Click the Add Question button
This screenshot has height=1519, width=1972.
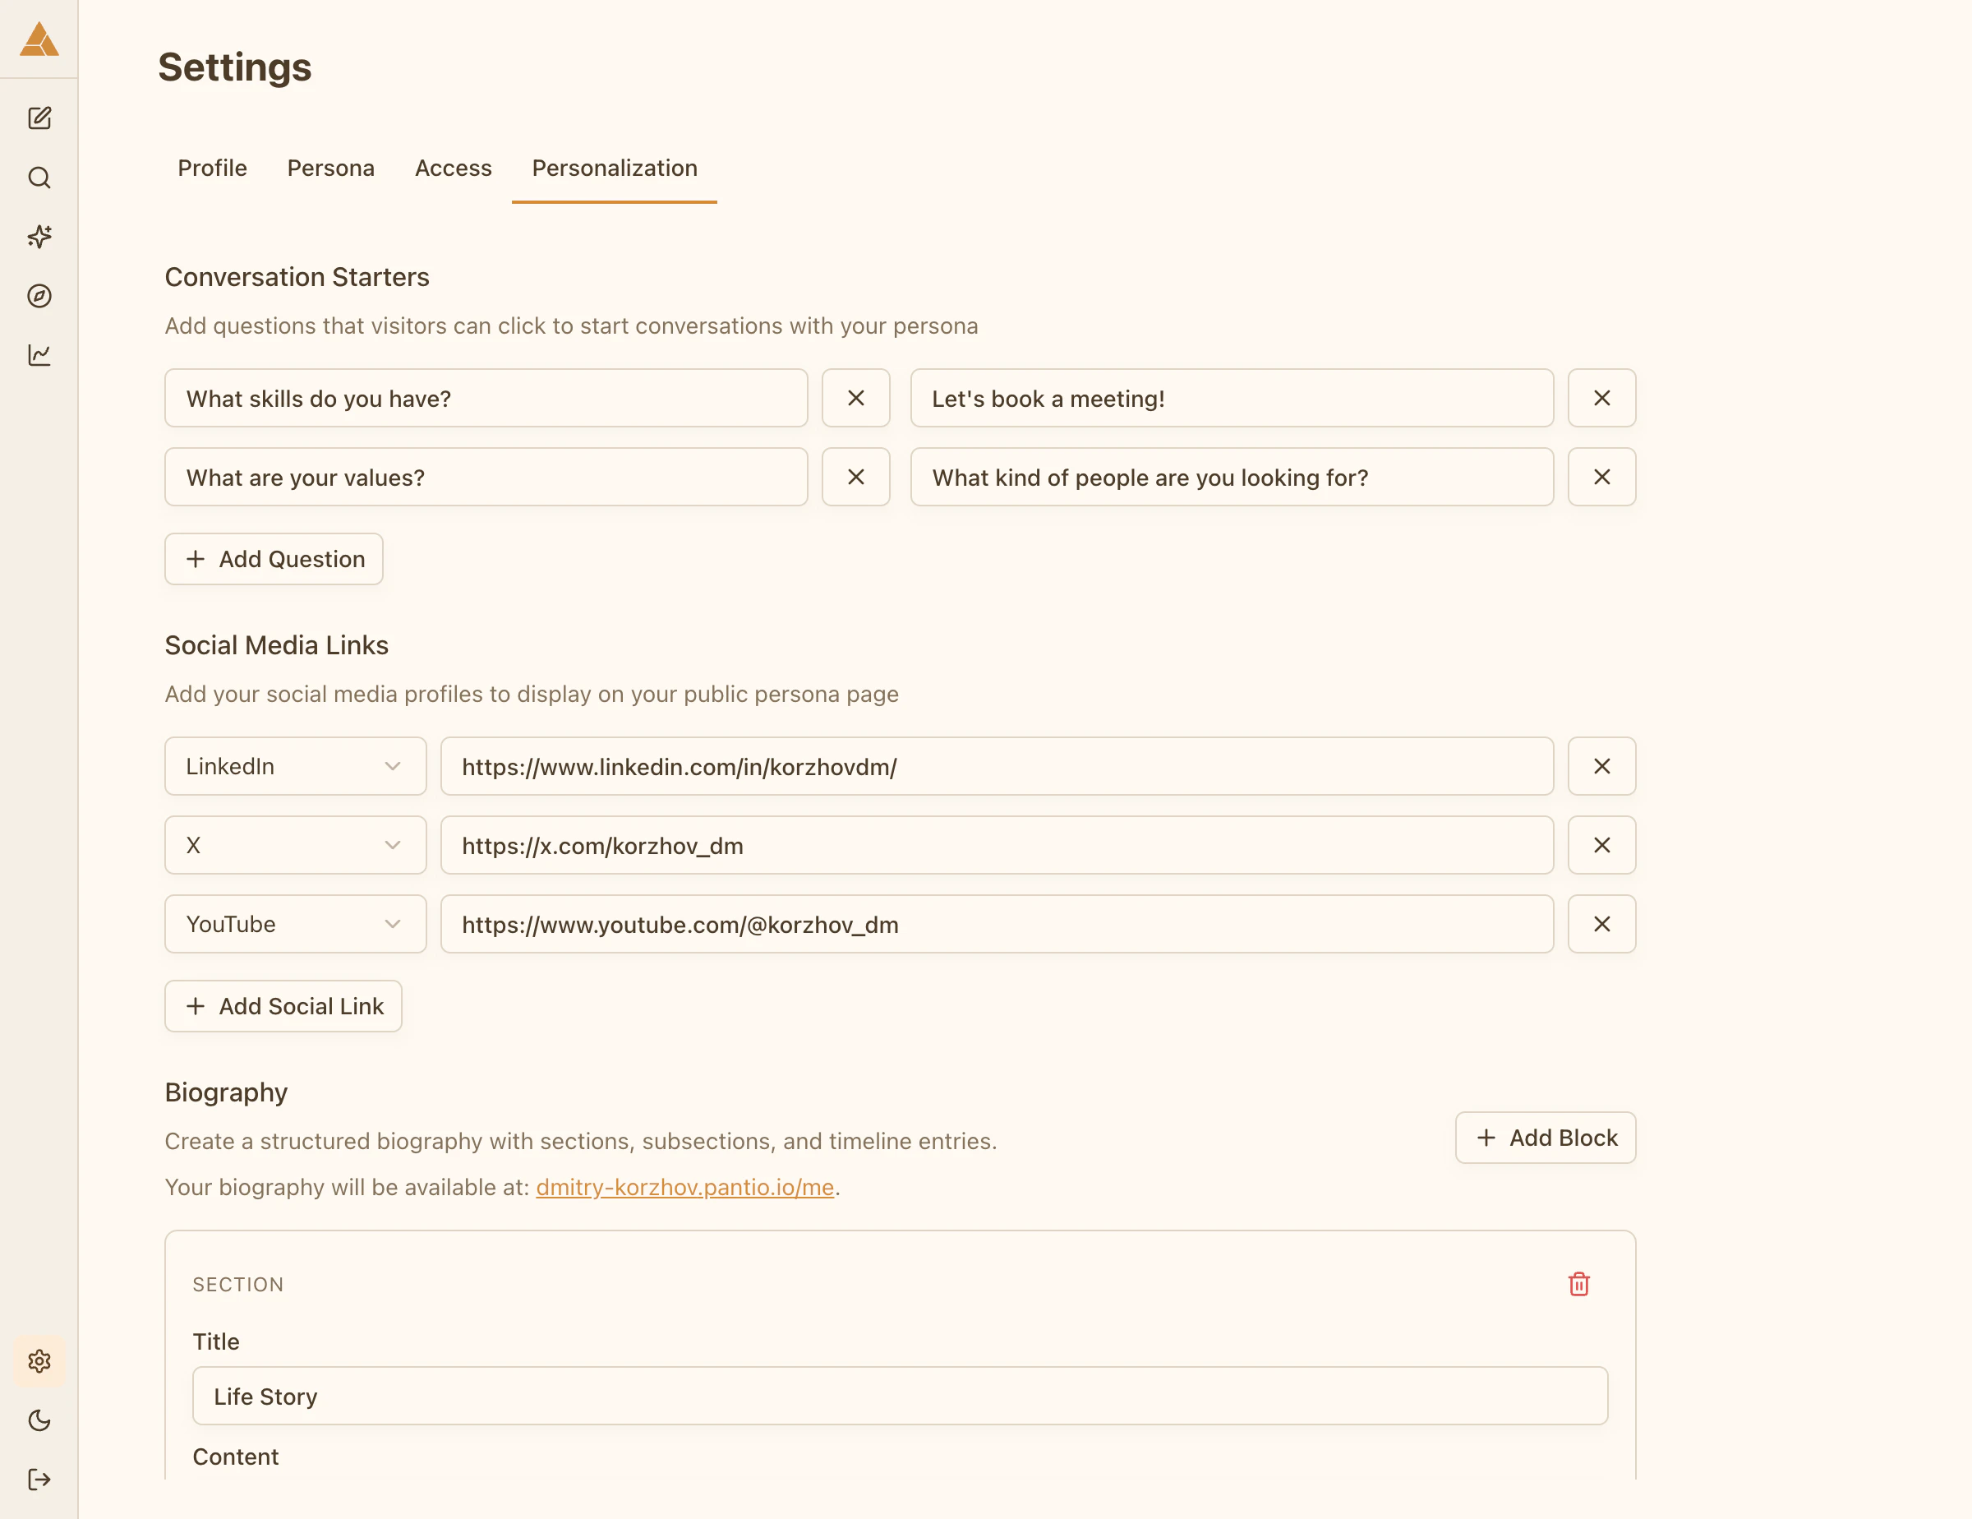[274, 559]
